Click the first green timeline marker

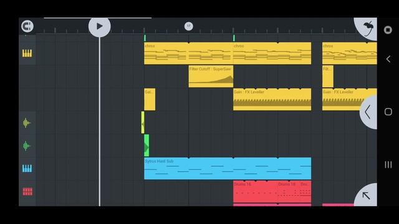[x=145, y=38]
